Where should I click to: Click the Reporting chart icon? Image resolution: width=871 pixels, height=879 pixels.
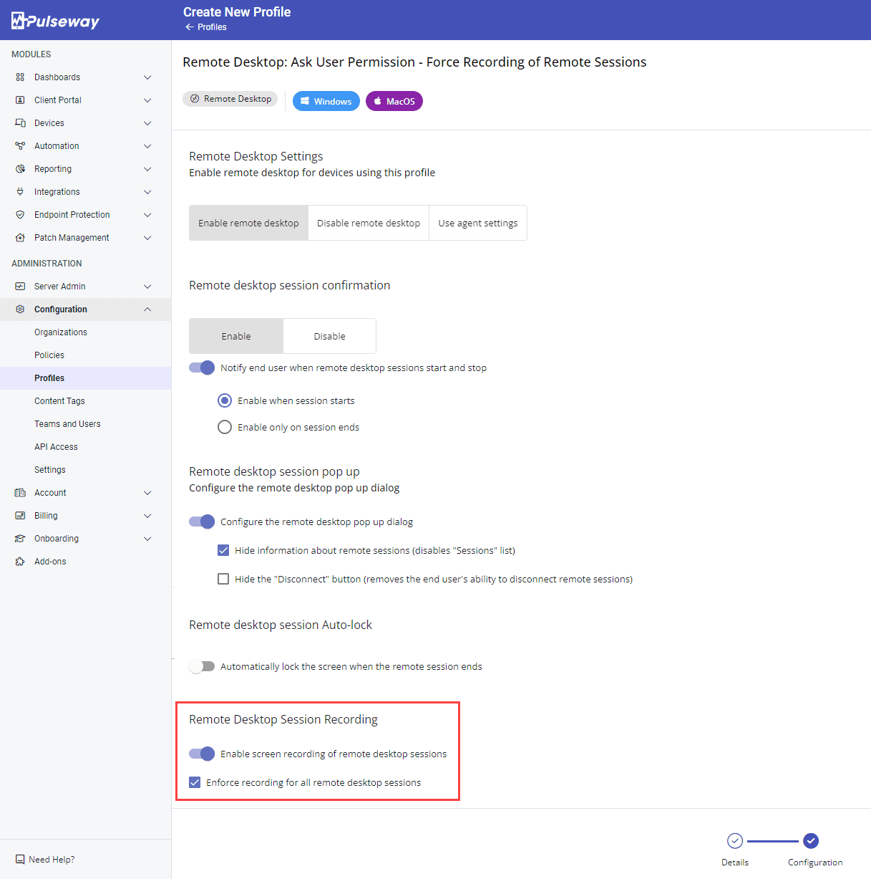coord(20,169)
